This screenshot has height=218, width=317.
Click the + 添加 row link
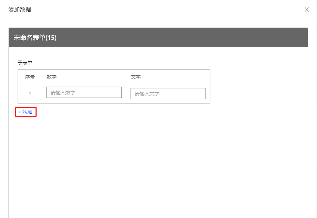point(25,112)
